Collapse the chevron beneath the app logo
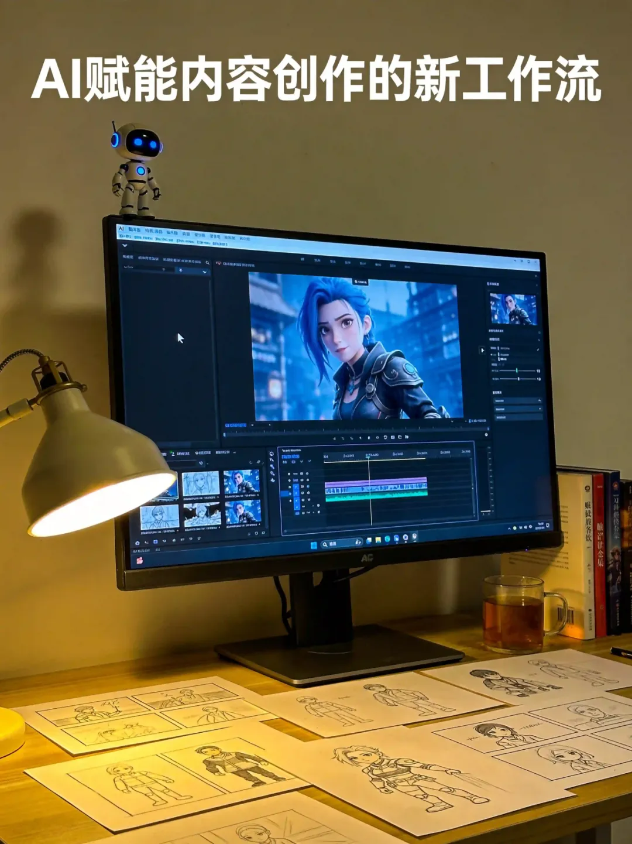This screenshot has width=632, height=844. coord(125,245)
